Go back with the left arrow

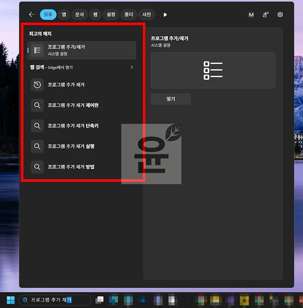pyautogui.click(x=31, y=15)
